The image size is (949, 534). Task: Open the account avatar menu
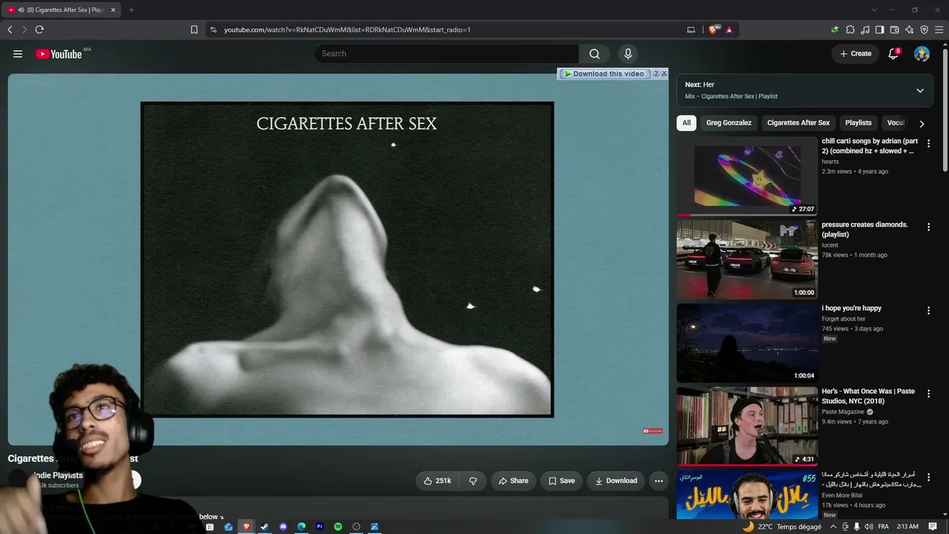point(922,53)
